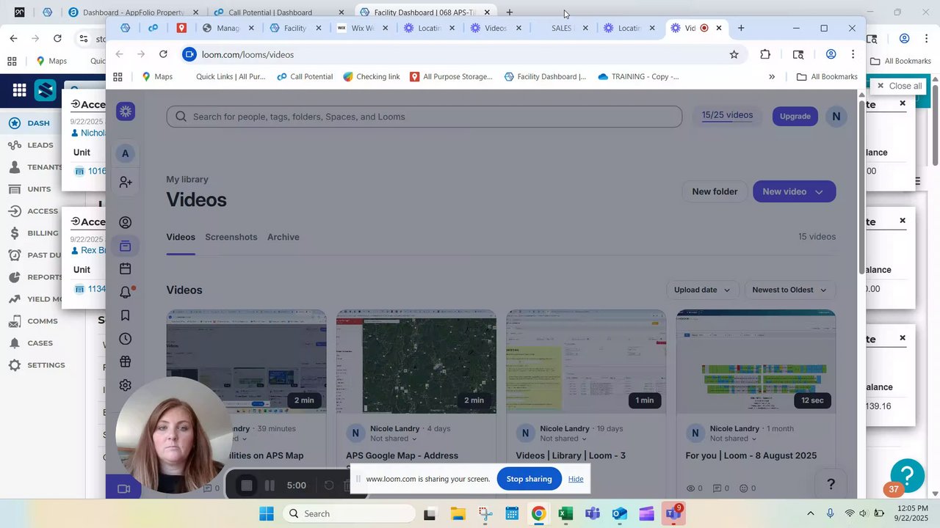Show hidden system tray icons
This screenshot has width=940, height=528.
810,513
